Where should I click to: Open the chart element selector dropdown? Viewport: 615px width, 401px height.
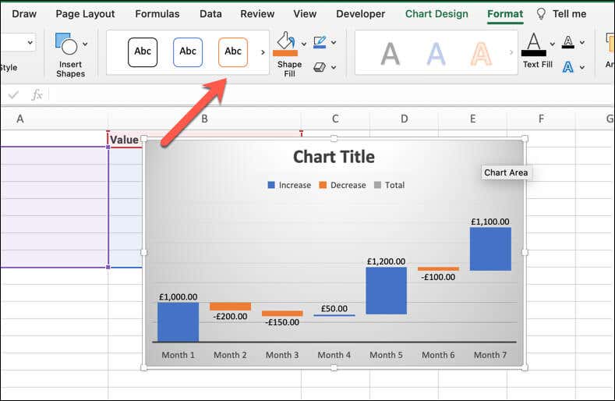30,42
